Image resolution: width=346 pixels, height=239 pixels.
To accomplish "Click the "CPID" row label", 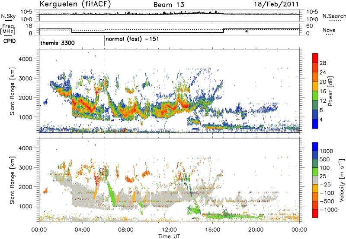I will pos(10,41).
